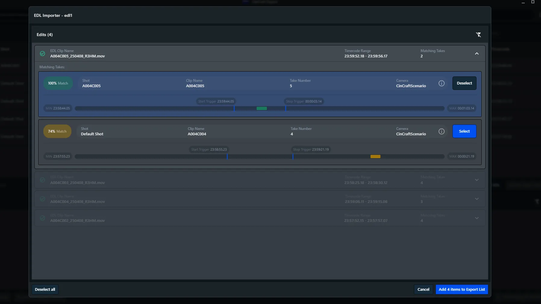Click timecode range 23:57:52.15 - 23:57:57.07
541x304 pixels.
click(366, 221)
